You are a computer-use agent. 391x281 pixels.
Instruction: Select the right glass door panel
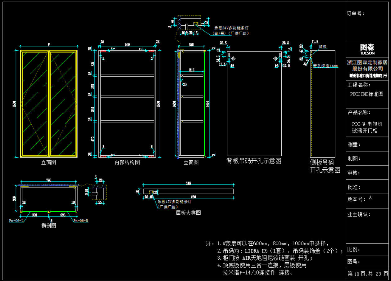63,104
